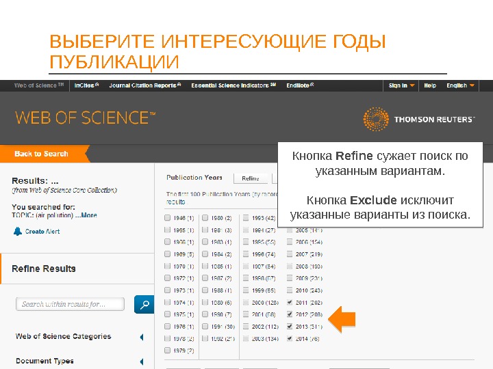Open Web of Science top nav item

39,85
